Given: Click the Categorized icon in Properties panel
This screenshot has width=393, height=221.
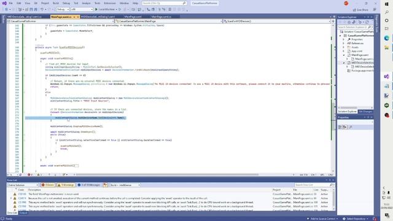Looking at the screenshot, I should pos(340,127).
